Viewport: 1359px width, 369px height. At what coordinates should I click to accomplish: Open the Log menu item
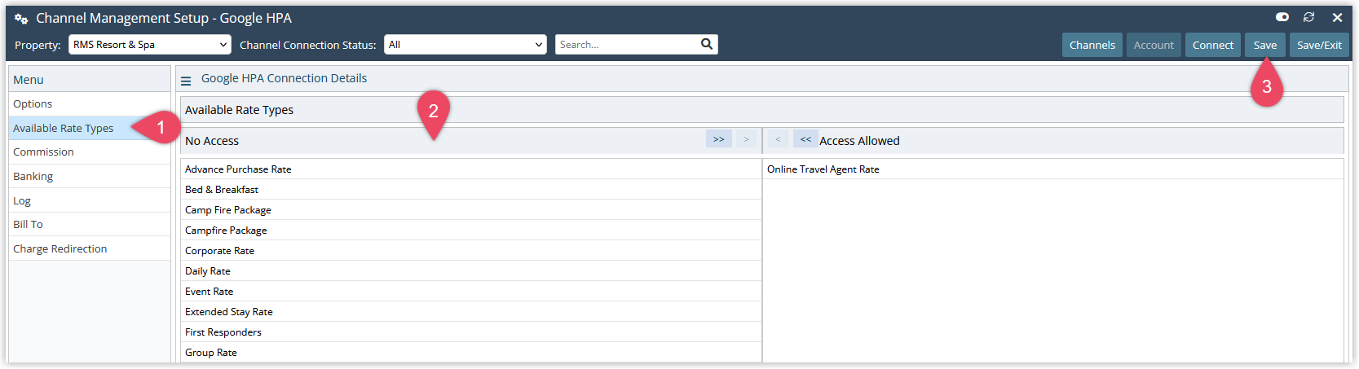tap(90, 200)
